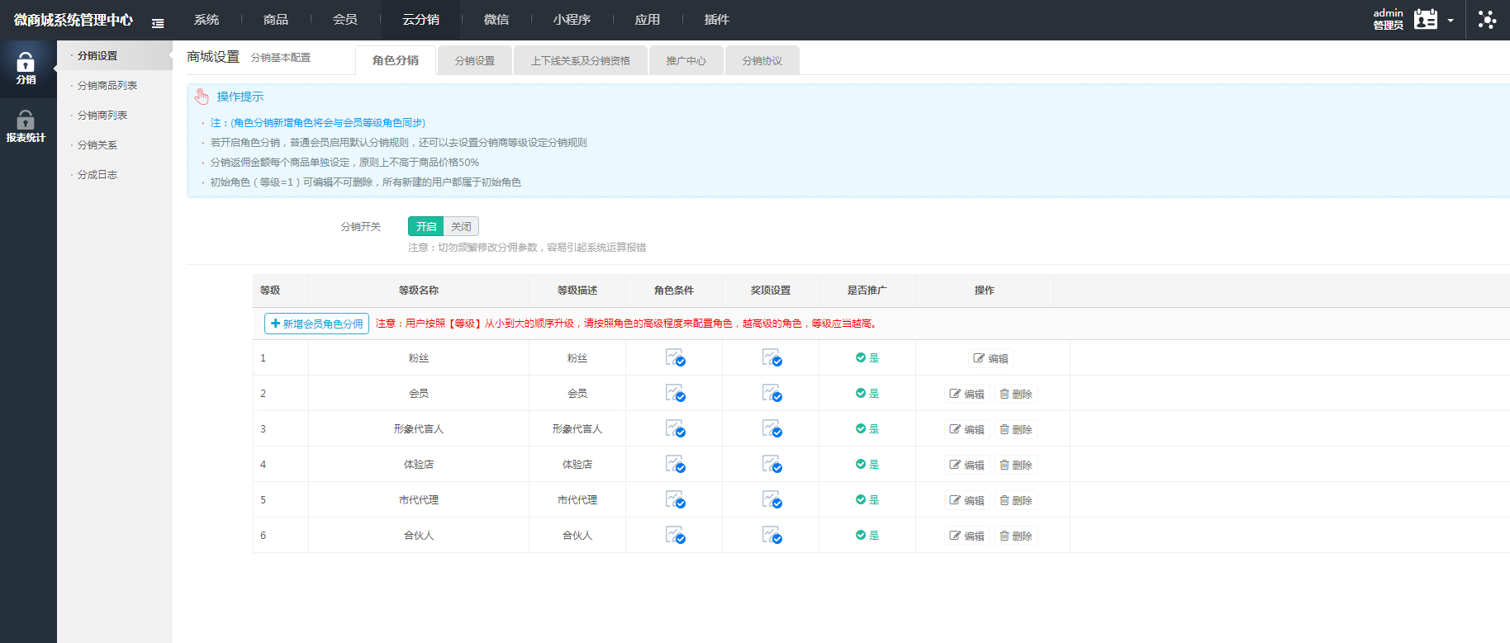Switch the 分销开关 to 关闭

[x=461, y=226]
